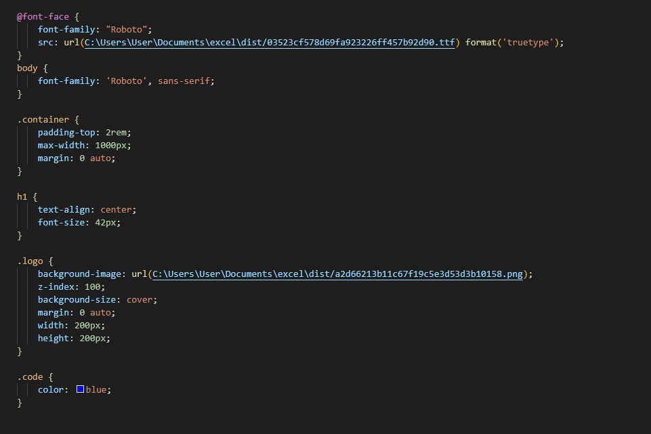
Task: Open the .png background-image URL link
Action: (x=337, y=274)
